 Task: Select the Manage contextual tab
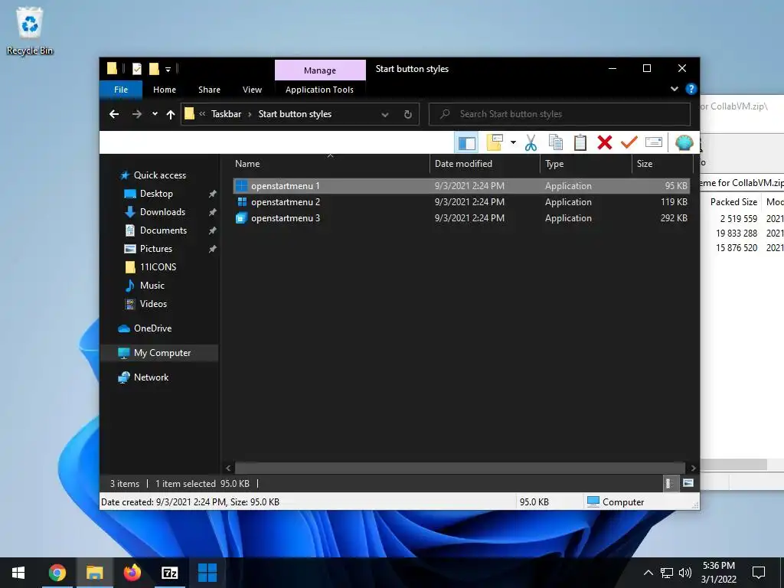pyautogui.click(x=320, y=70)
